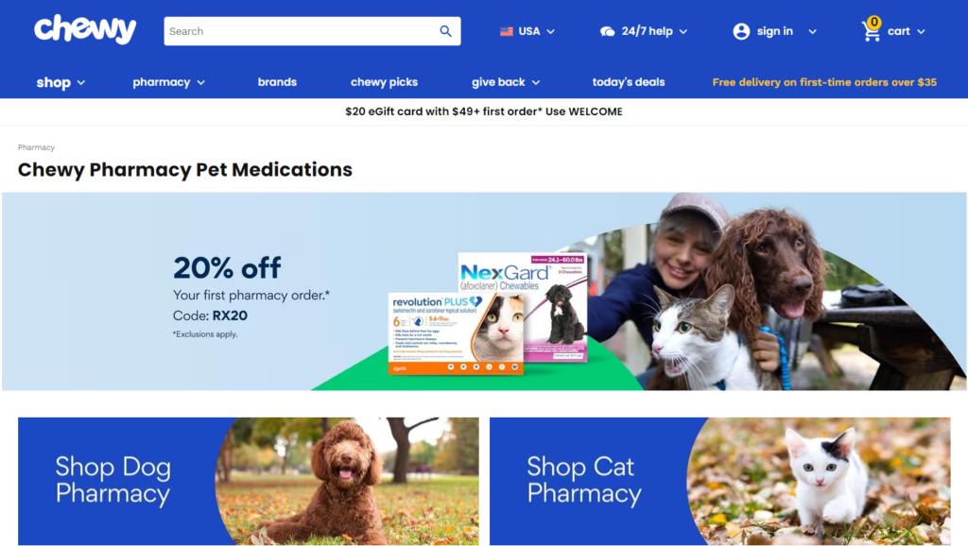Expand the shop dropdown menu
The width and height of the screenshot is (968, 546).
tap(60, 82)
